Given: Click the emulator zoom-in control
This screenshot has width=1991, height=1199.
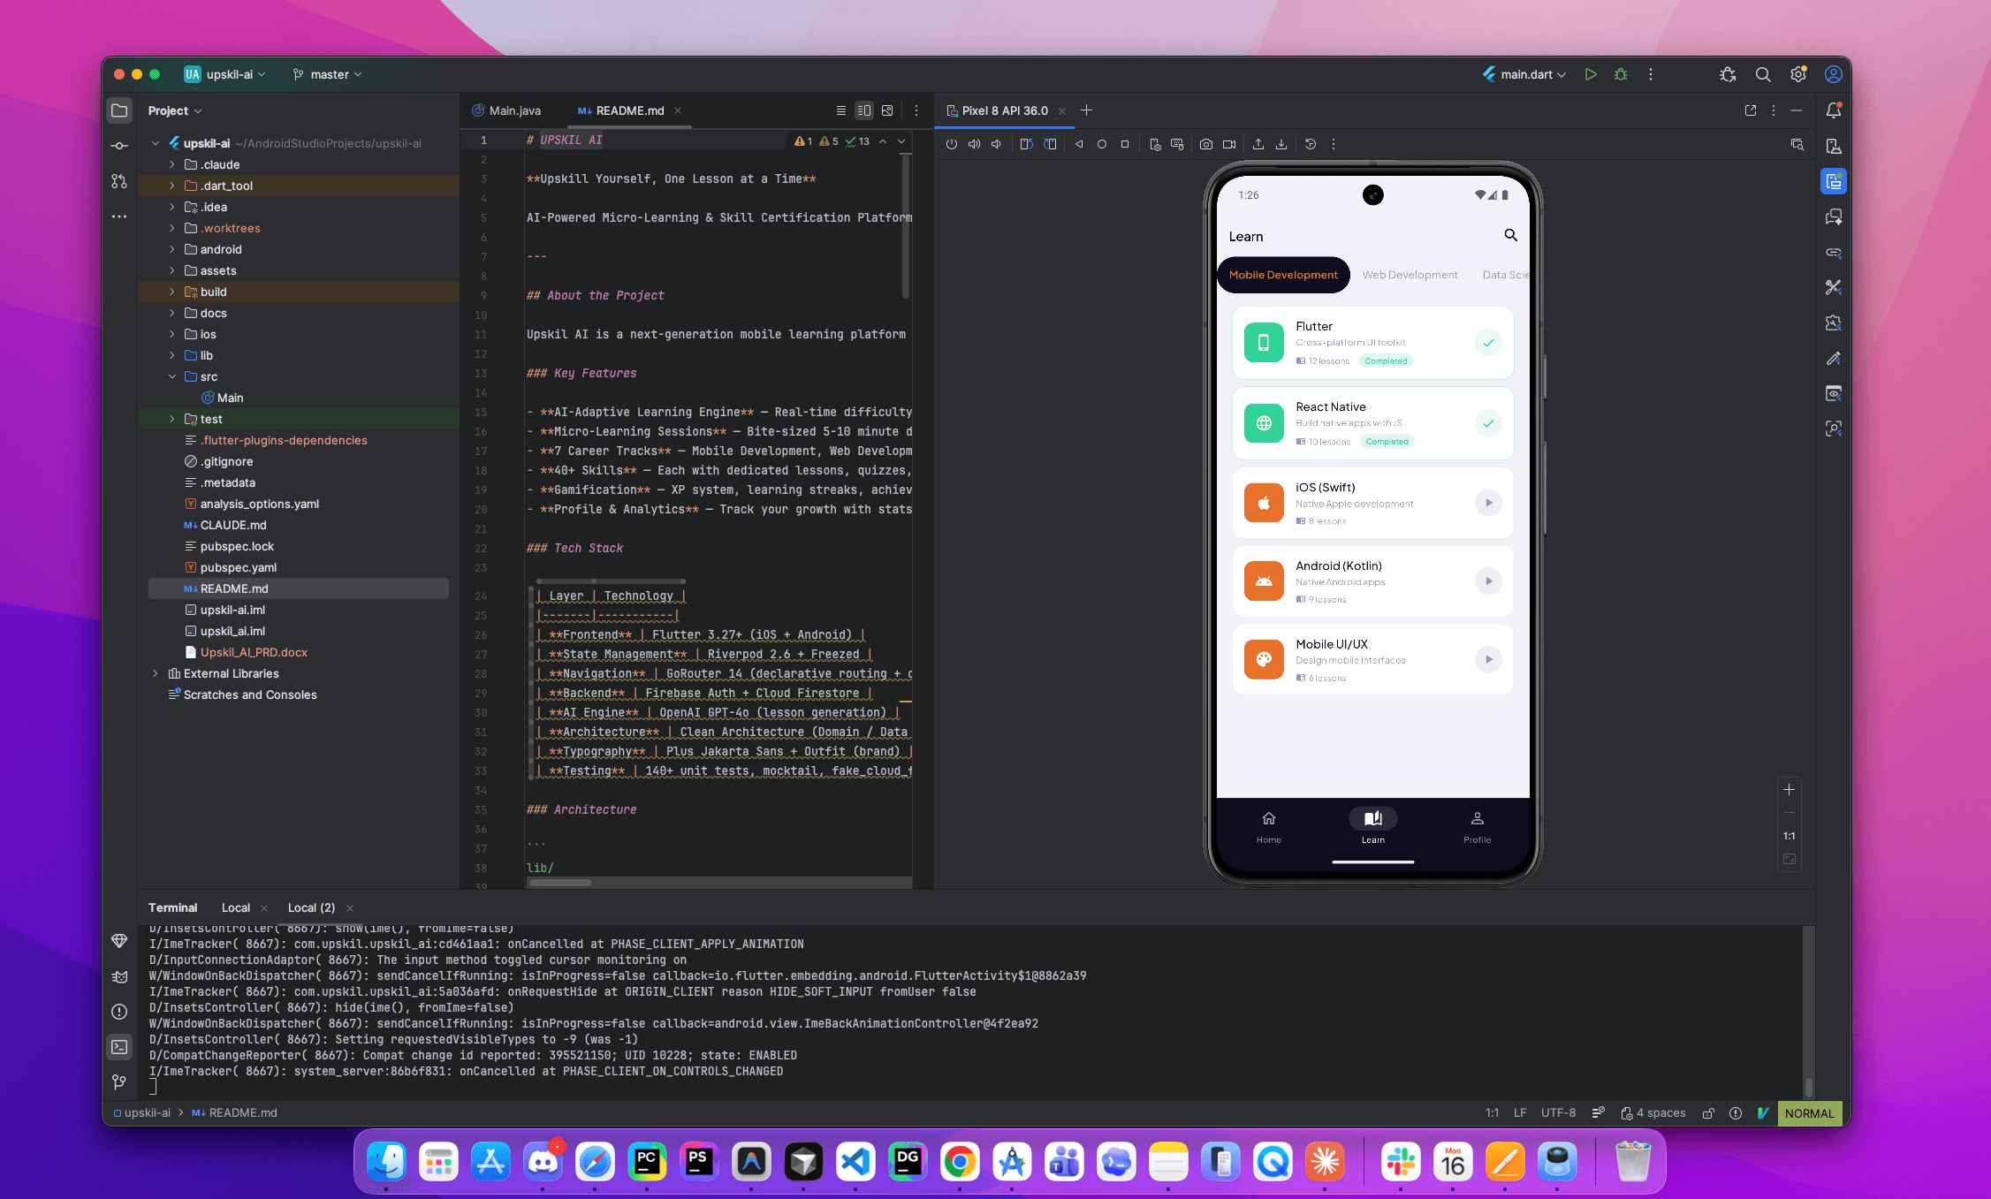Looking at the screenshot, I should point(1789,790).
